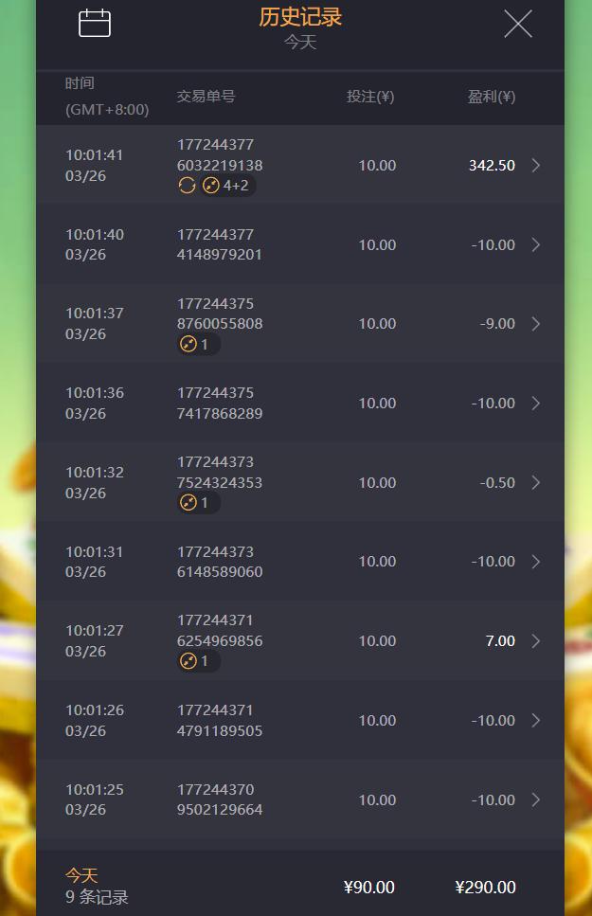Viewport: 592px width, 916px height.
Task: Open details arrow for -0.50 profit record
Action: [536, 482]
